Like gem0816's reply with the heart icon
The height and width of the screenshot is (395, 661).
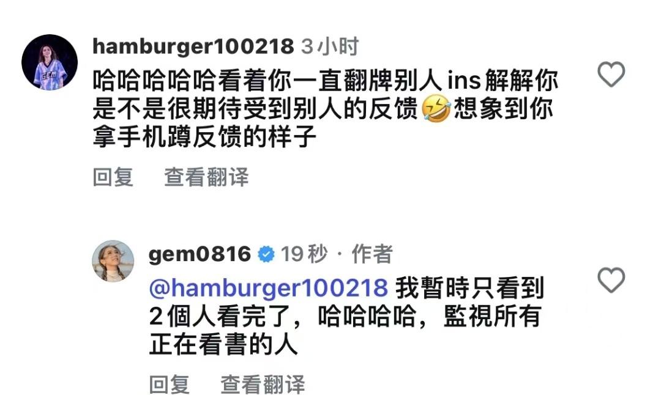(611, 280)
